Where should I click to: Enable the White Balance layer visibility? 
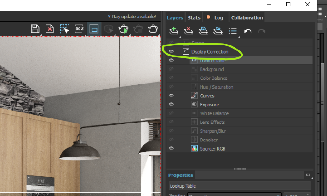click(x=171, y=113)
